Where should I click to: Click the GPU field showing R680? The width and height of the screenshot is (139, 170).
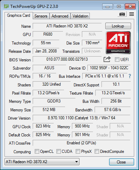click(48, 34)
